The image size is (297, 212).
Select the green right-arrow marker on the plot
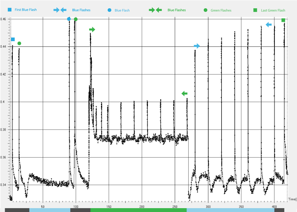coord(92,29)
